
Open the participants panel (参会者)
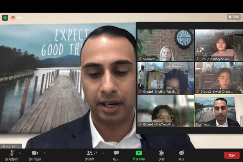[x=90, y=153]
